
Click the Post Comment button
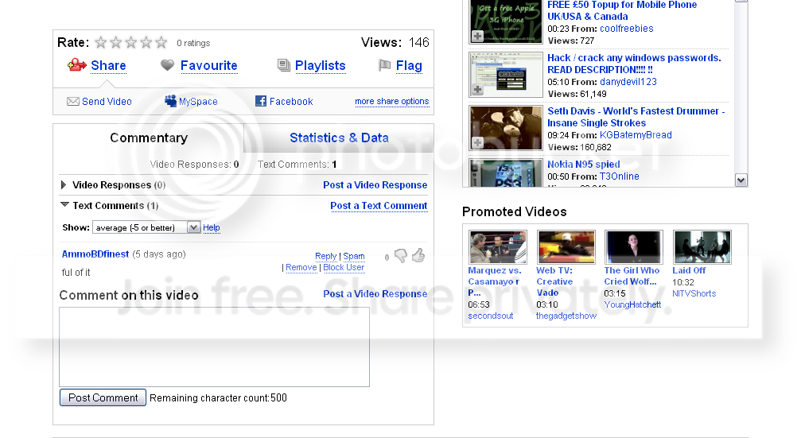point(103,397)
